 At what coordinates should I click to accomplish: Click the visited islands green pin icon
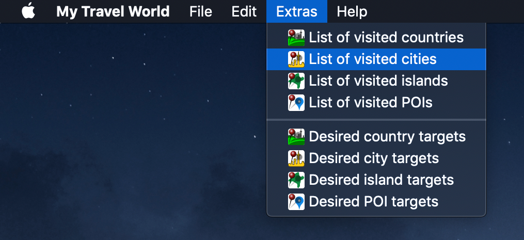296,81
